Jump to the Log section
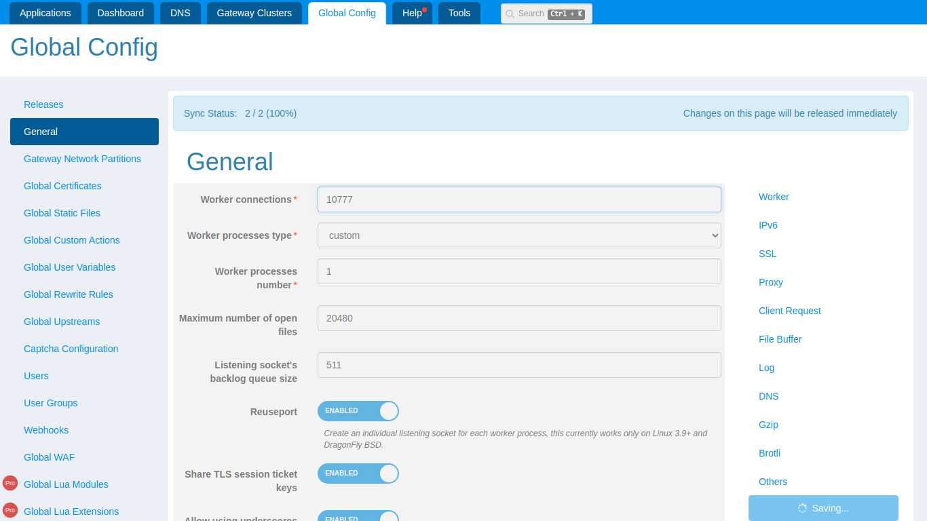The image size is (927, 521). point(767,368)
